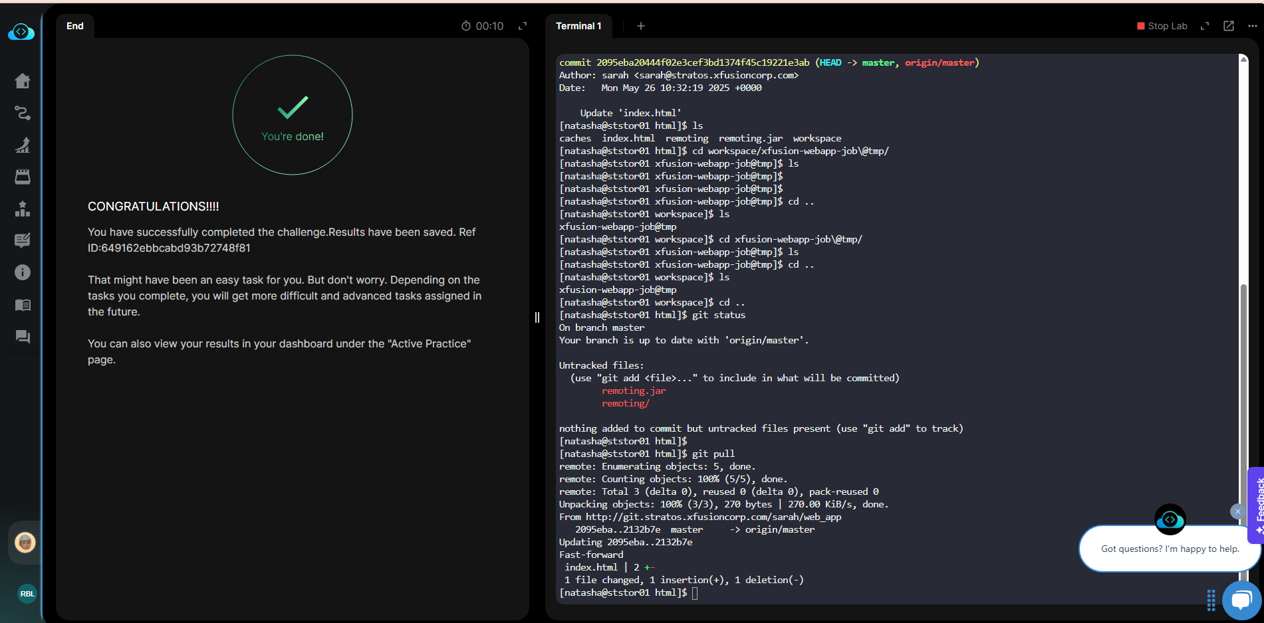1264x623 pixels.
Task: Select the End tab
Action: click(x=75, y=26)
